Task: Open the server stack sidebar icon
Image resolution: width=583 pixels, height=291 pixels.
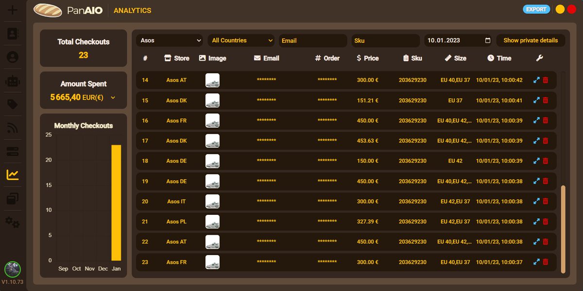Action: [x=13, y=151]
